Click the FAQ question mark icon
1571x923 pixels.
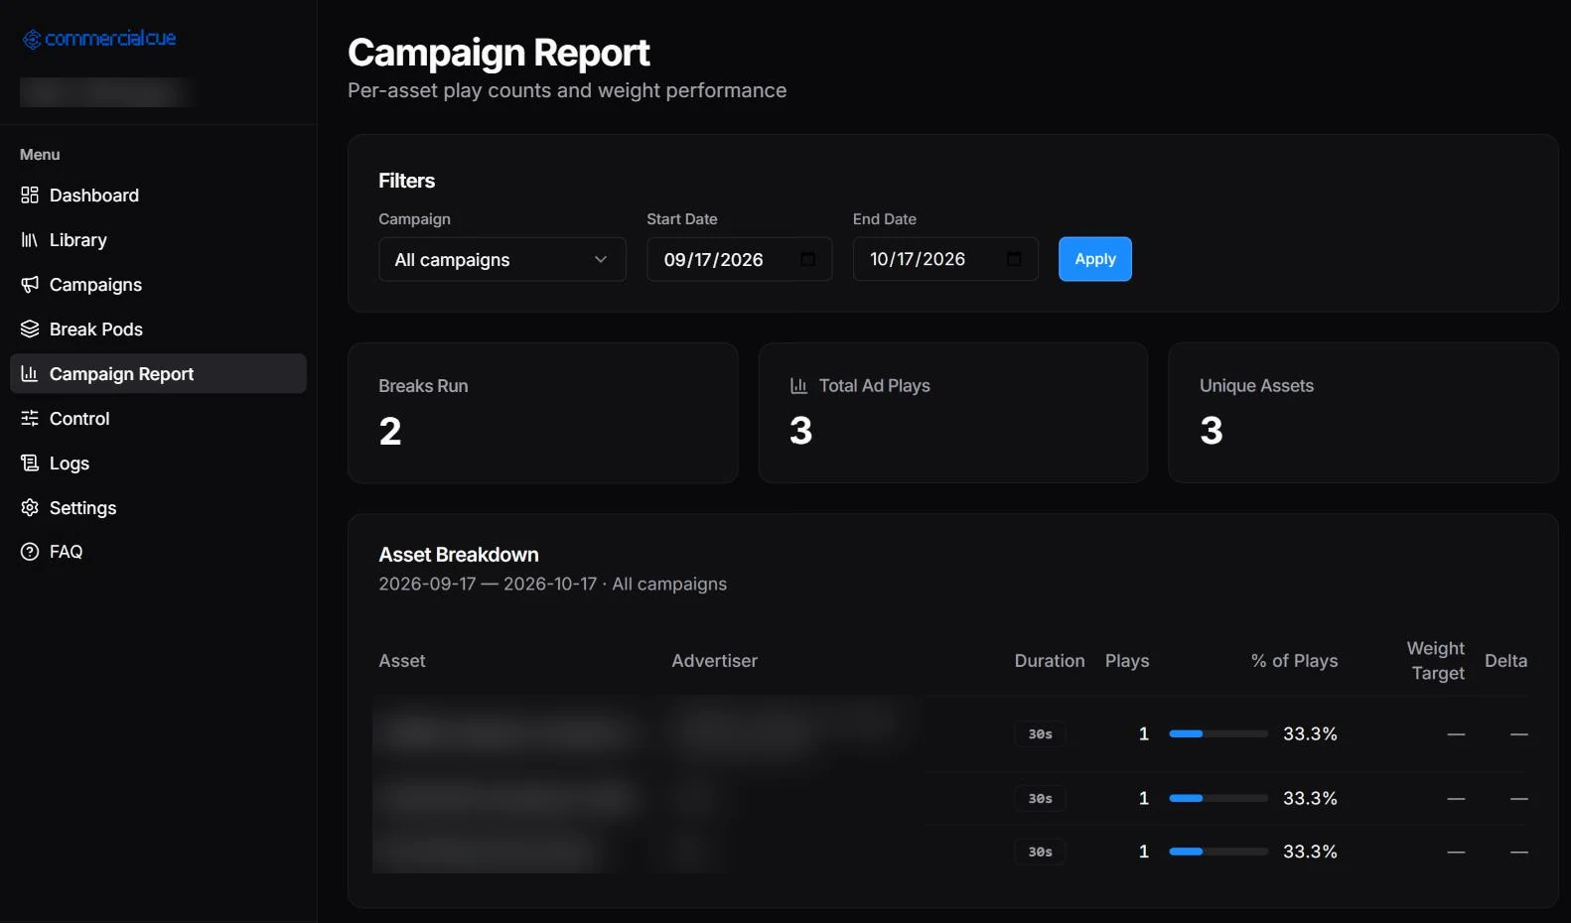click(30, 551)
